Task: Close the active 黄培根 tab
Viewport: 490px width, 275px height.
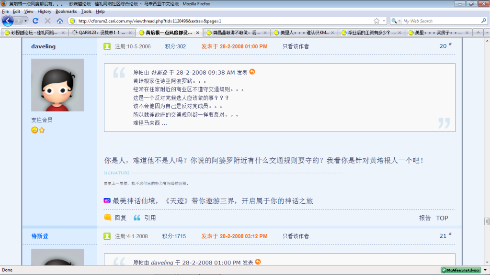Action: click(197, 33)
